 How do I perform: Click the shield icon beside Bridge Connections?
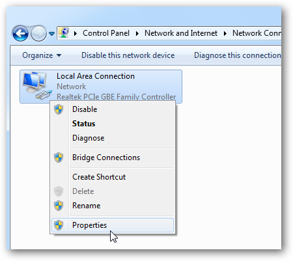click(59, 158)
